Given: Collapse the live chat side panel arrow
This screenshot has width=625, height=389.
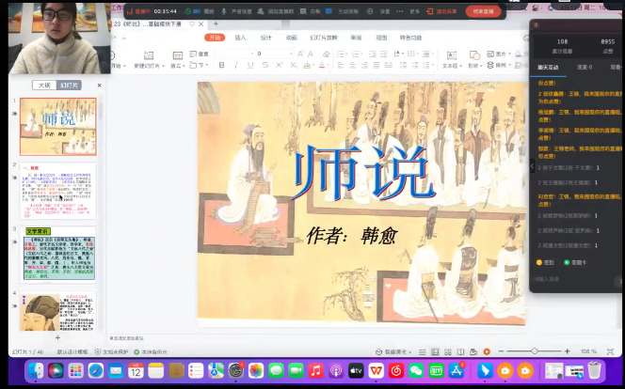Looking at the screenshot, I should [533, 166].
